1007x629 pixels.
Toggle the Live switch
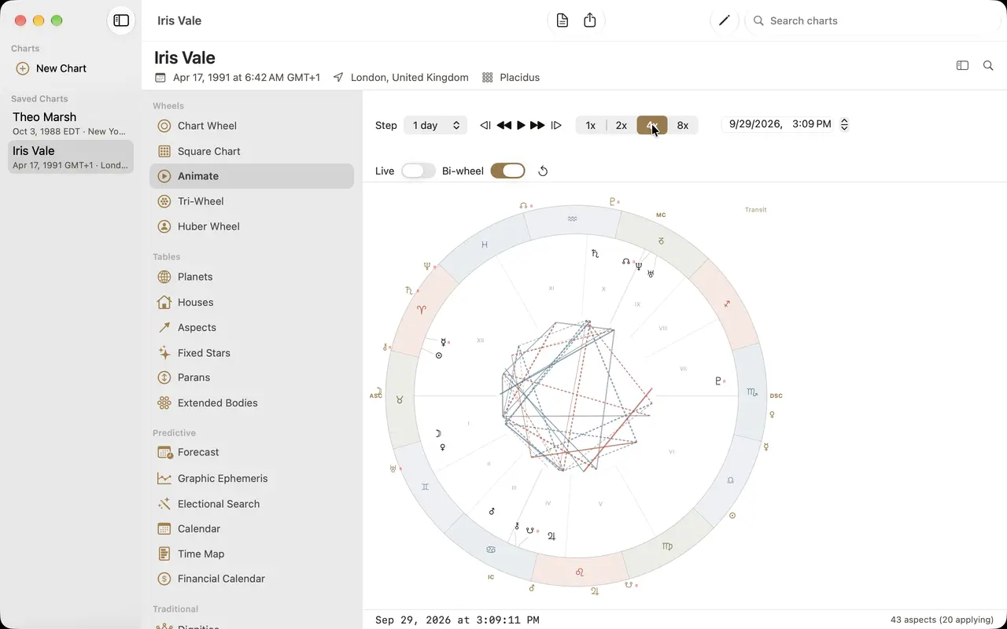418,171
